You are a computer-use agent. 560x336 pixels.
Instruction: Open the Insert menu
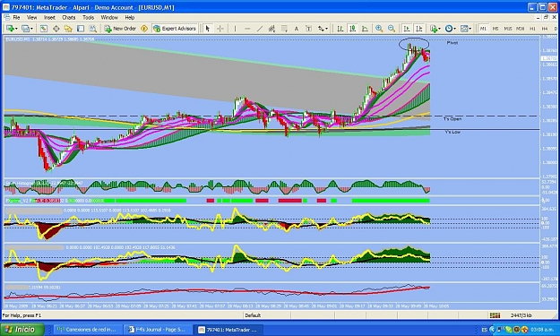[49, 17]
